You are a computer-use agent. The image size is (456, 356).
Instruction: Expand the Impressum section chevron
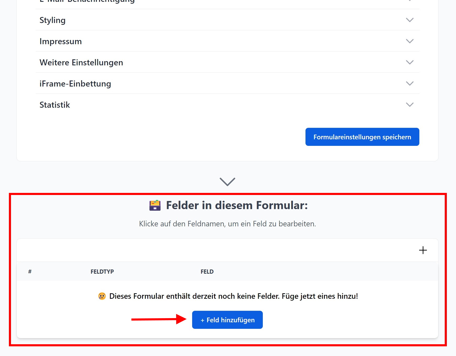[x=409, y=41]
